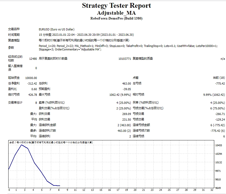
Task: Click the "点差" spread label
Action: [x=136, y=78]
